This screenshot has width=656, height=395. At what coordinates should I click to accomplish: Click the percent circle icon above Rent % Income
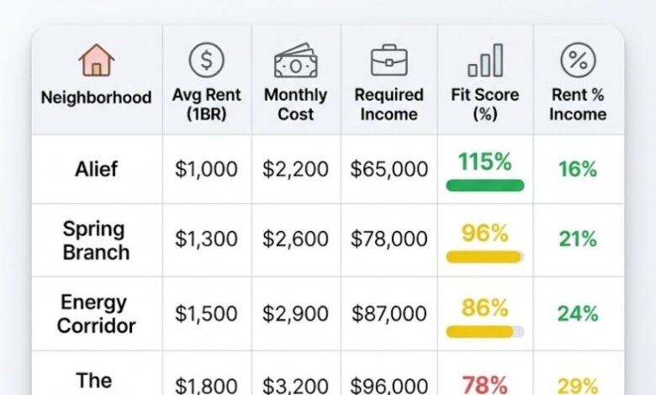pos(578,61)
